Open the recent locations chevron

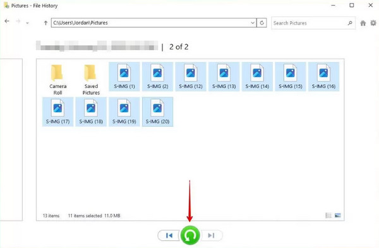[x=27, y=23]
